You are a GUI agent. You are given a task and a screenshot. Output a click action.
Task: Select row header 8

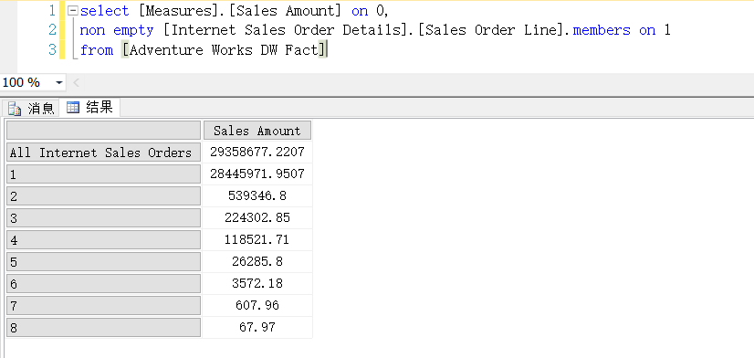103,328
